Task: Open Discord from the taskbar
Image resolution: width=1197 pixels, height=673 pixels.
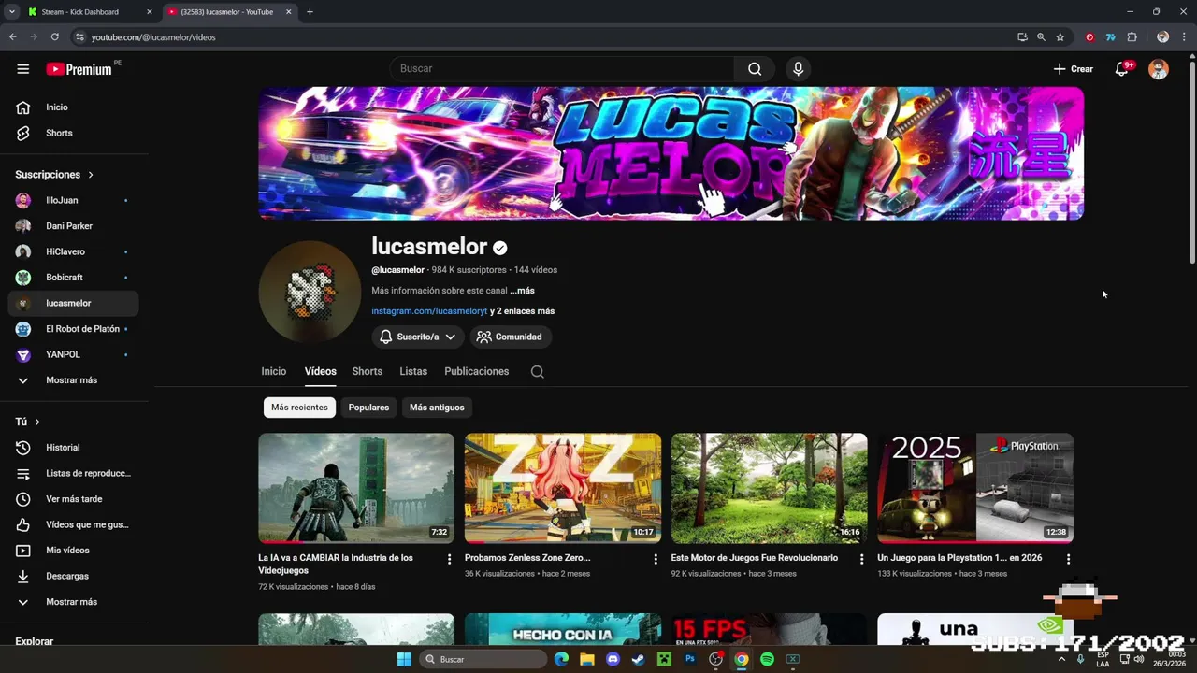Action: point(613,659)
